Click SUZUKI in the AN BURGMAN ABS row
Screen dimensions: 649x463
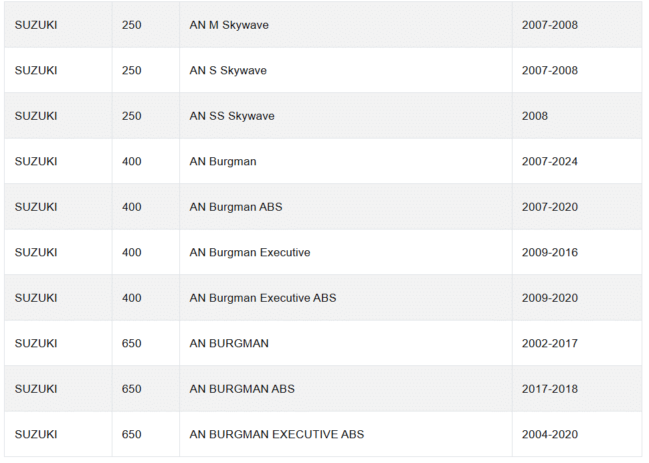coord(36,389)
